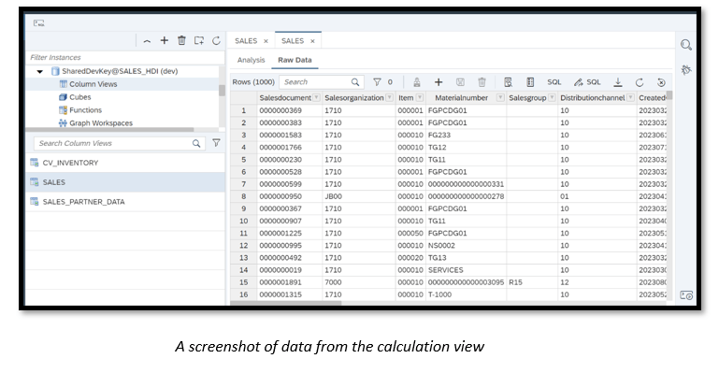Refresh the raw data table
The height and width of the screenshot is (373, 719).
640,82
